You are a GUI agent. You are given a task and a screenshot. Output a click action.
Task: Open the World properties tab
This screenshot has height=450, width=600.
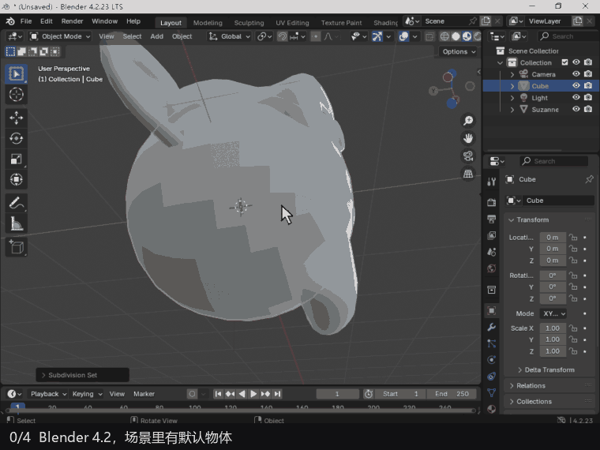[x=492, y=268]
